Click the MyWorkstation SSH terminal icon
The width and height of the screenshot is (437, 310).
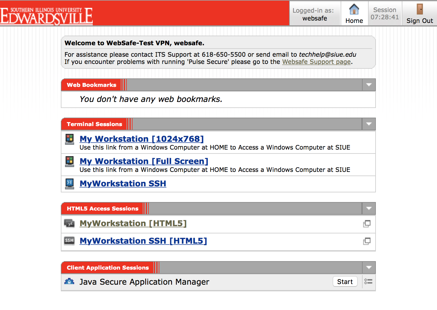(x=70, y=183)
